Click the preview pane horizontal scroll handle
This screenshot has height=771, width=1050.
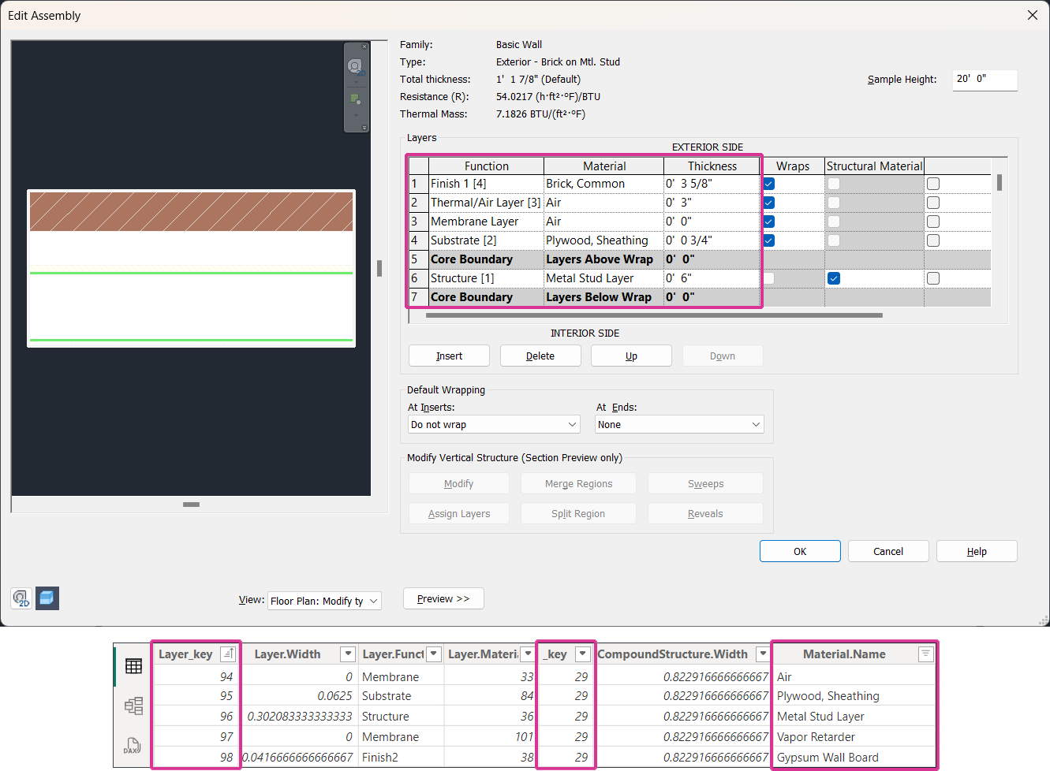[191, 505]
